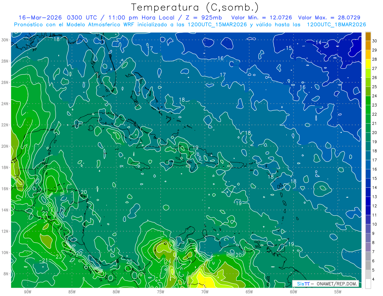Viewport: 383px width, 296px height.
Task: Click the contour label "21" on the map
Action: 45,261
